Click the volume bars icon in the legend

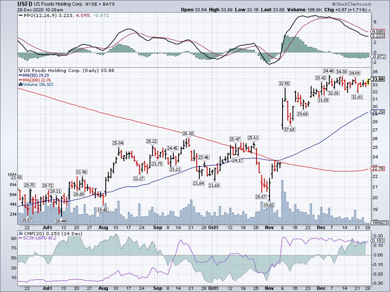(21, 84)
